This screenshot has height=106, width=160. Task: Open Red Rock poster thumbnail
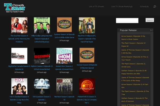[64, 86]
